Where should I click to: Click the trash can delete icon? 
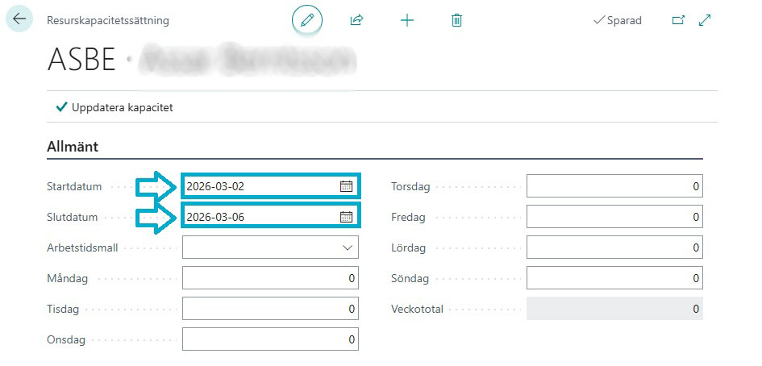(x=456, y=20)
